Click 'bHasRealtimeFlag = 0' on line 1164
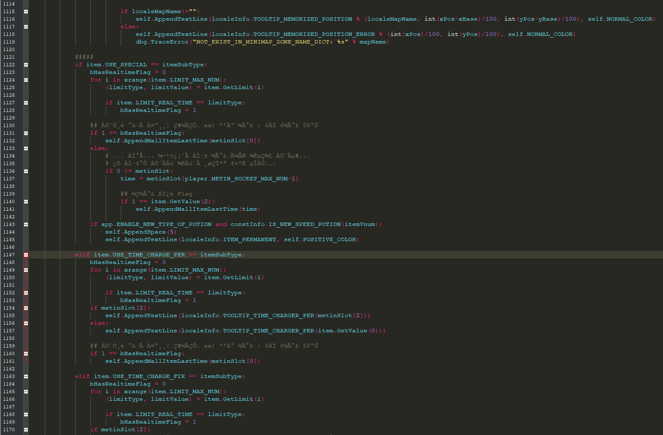Screen dimensions: 663x435 tap(128, 384)
